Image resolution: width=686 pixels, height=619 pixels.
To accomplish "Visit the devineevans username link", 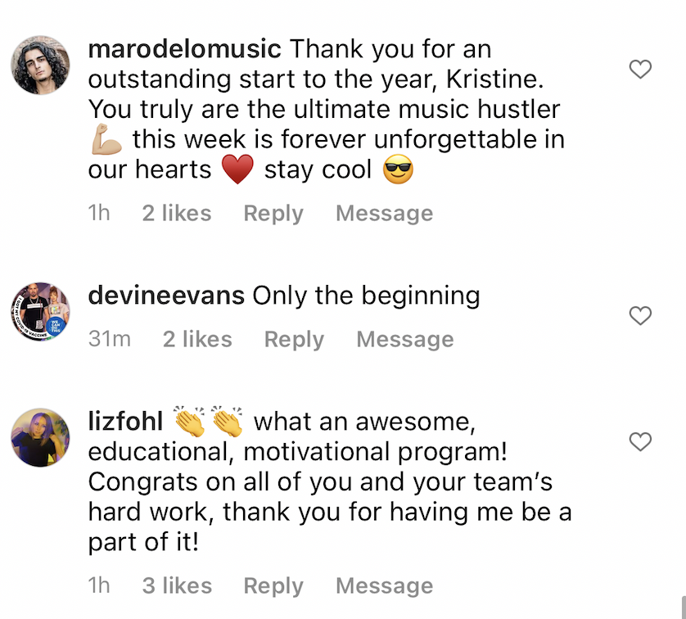I will pos(166,295).
